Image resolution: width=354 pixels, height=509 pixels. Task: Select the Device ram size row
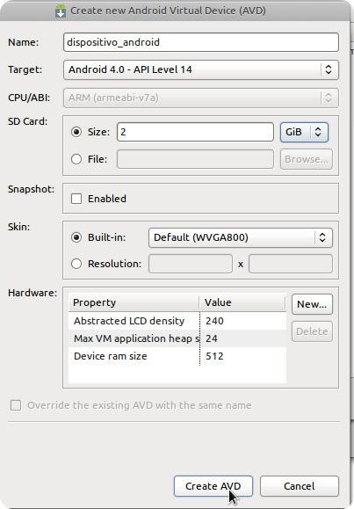[x=177, y=356]
